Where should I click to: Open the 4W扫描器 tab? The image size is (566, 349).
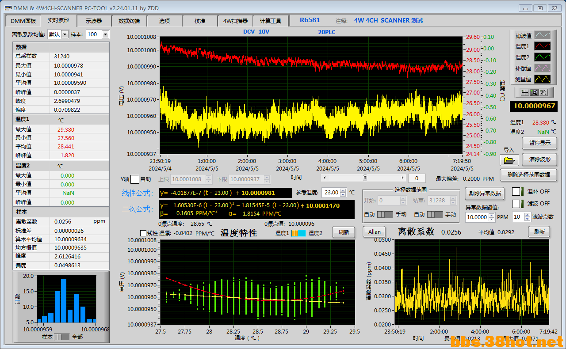coord(235,21)
